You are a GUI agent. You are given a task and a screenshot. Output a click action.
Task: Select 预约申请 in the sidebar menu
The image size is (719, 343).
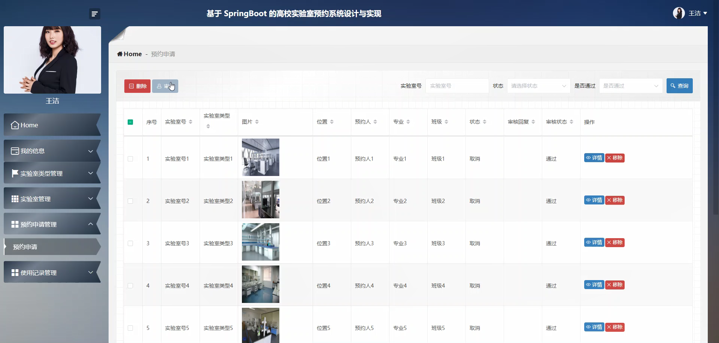tap(25, 247)
